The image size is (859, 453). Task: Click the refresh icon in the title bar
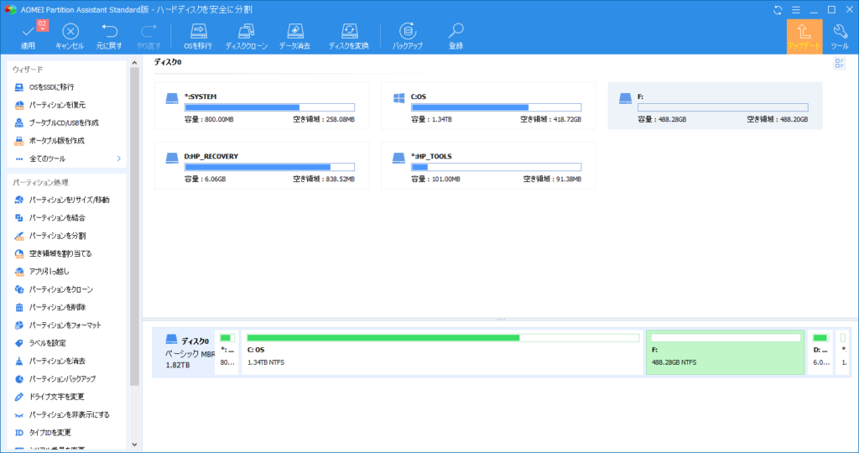(778, 10)
